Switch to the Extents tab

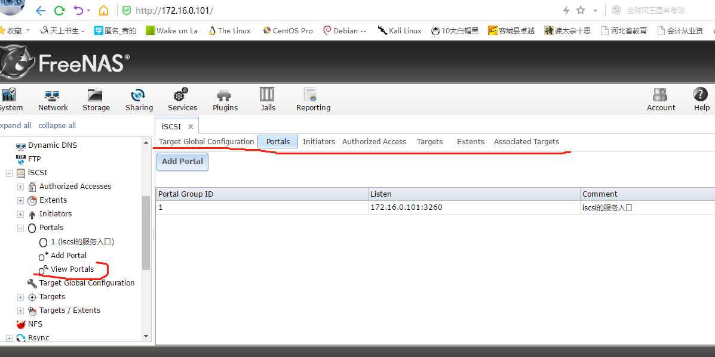pos(471,141)
